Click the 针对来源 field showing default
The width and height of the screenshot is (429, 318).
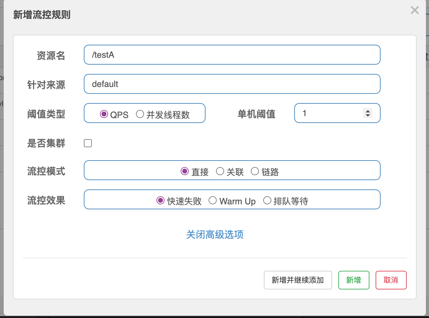coord(232,84)
